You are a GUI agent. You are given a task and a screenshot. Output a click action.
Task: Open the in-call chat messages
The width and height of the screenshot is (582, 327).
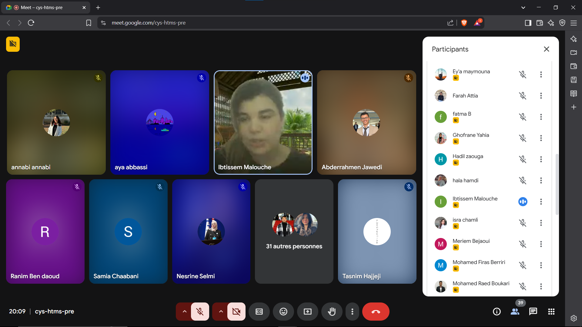click(x=533, y=312)
